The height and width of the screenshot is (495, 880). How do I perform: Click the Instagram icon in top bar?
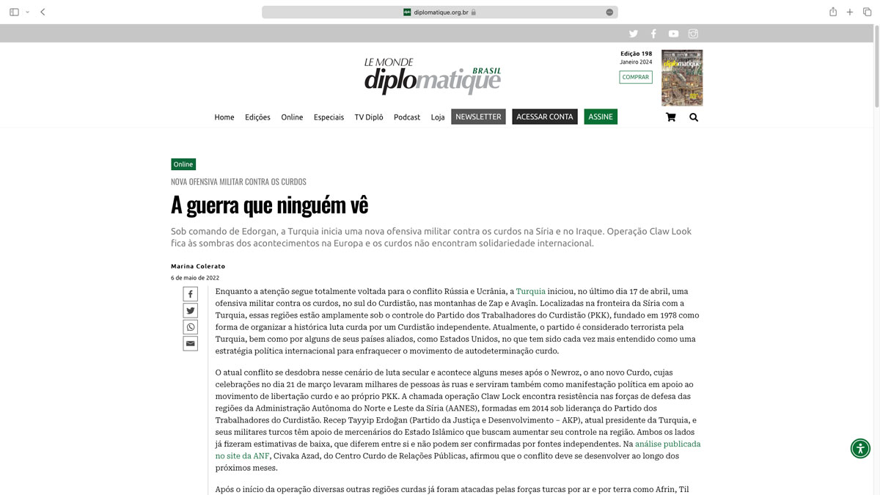click(693, 34)
